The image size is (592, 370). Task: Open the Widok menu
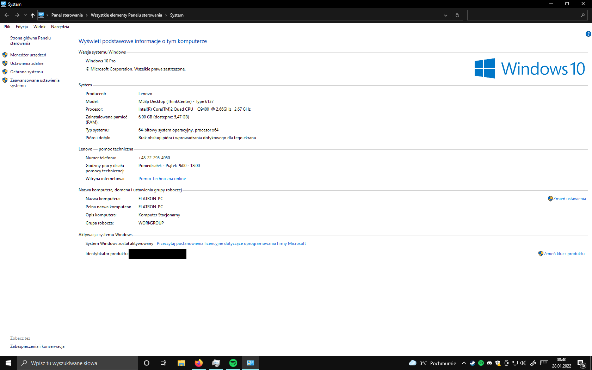[39, 27]
